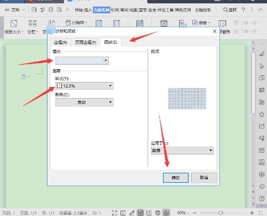The width and height of the screenshot is (267, 216).
Task: Click the history clock icon in right sidebar
Action: pyautogui.click(x=261, y=187)
